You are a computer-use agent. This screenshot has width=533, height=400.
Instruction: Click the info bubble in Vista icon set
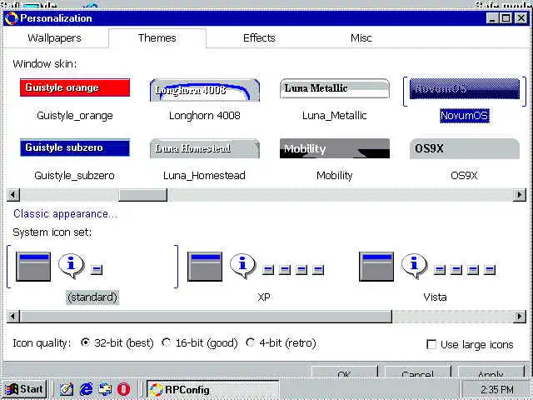(x=414, y=266)
